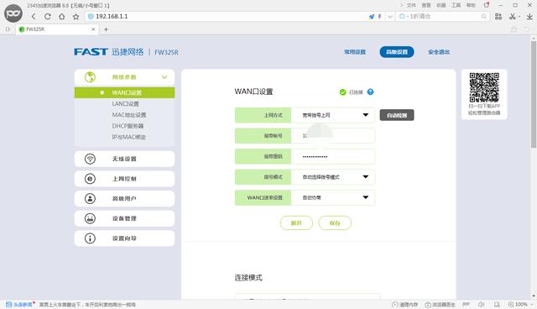537x309 pixels.
Task: Expand the internet connection type dropdown
Action: [333, 115]
